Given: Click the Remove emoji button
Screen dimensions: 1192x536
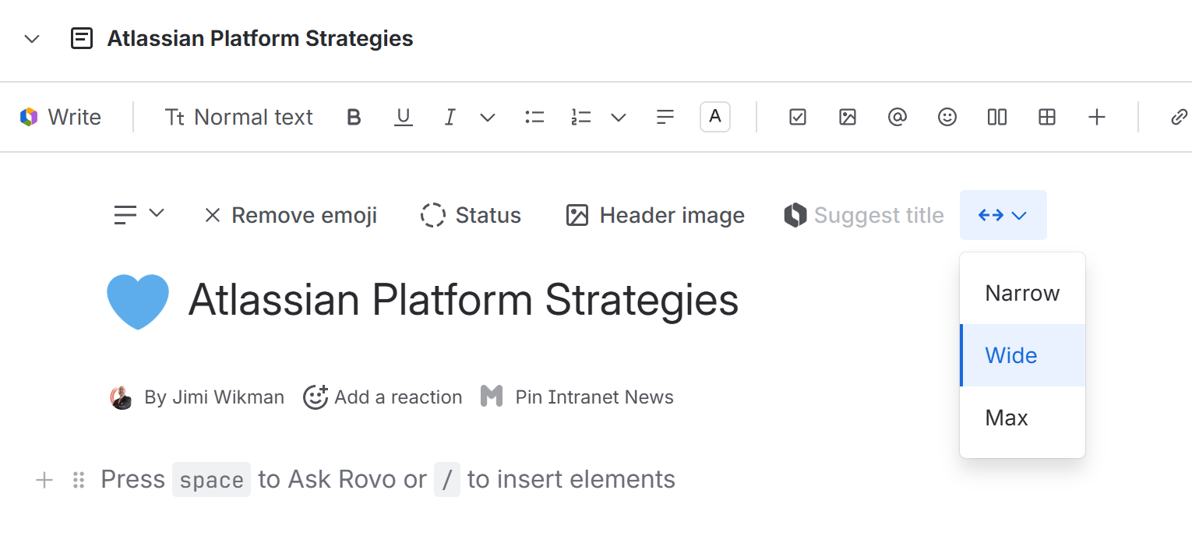Looking at the screenshot, I should click(291, 215).
